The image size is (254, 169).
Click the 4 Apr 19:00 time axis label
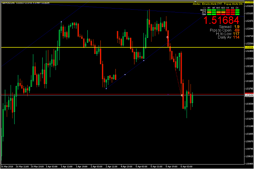tap(126, 167)
